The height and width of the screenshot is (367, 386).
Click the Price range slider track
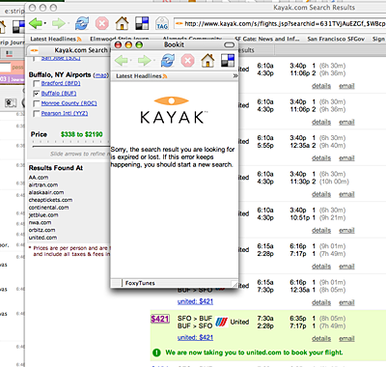point(70,147)
